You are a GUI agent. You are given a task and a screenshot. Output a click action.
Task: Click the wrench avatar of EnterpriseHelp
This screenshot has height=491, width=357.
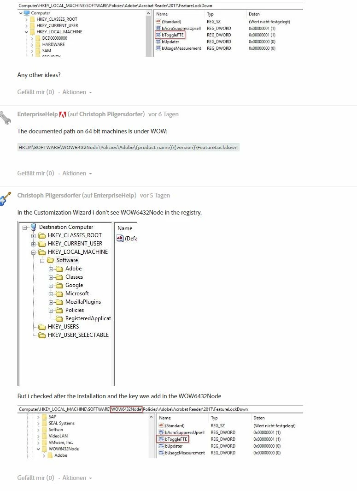6,117
